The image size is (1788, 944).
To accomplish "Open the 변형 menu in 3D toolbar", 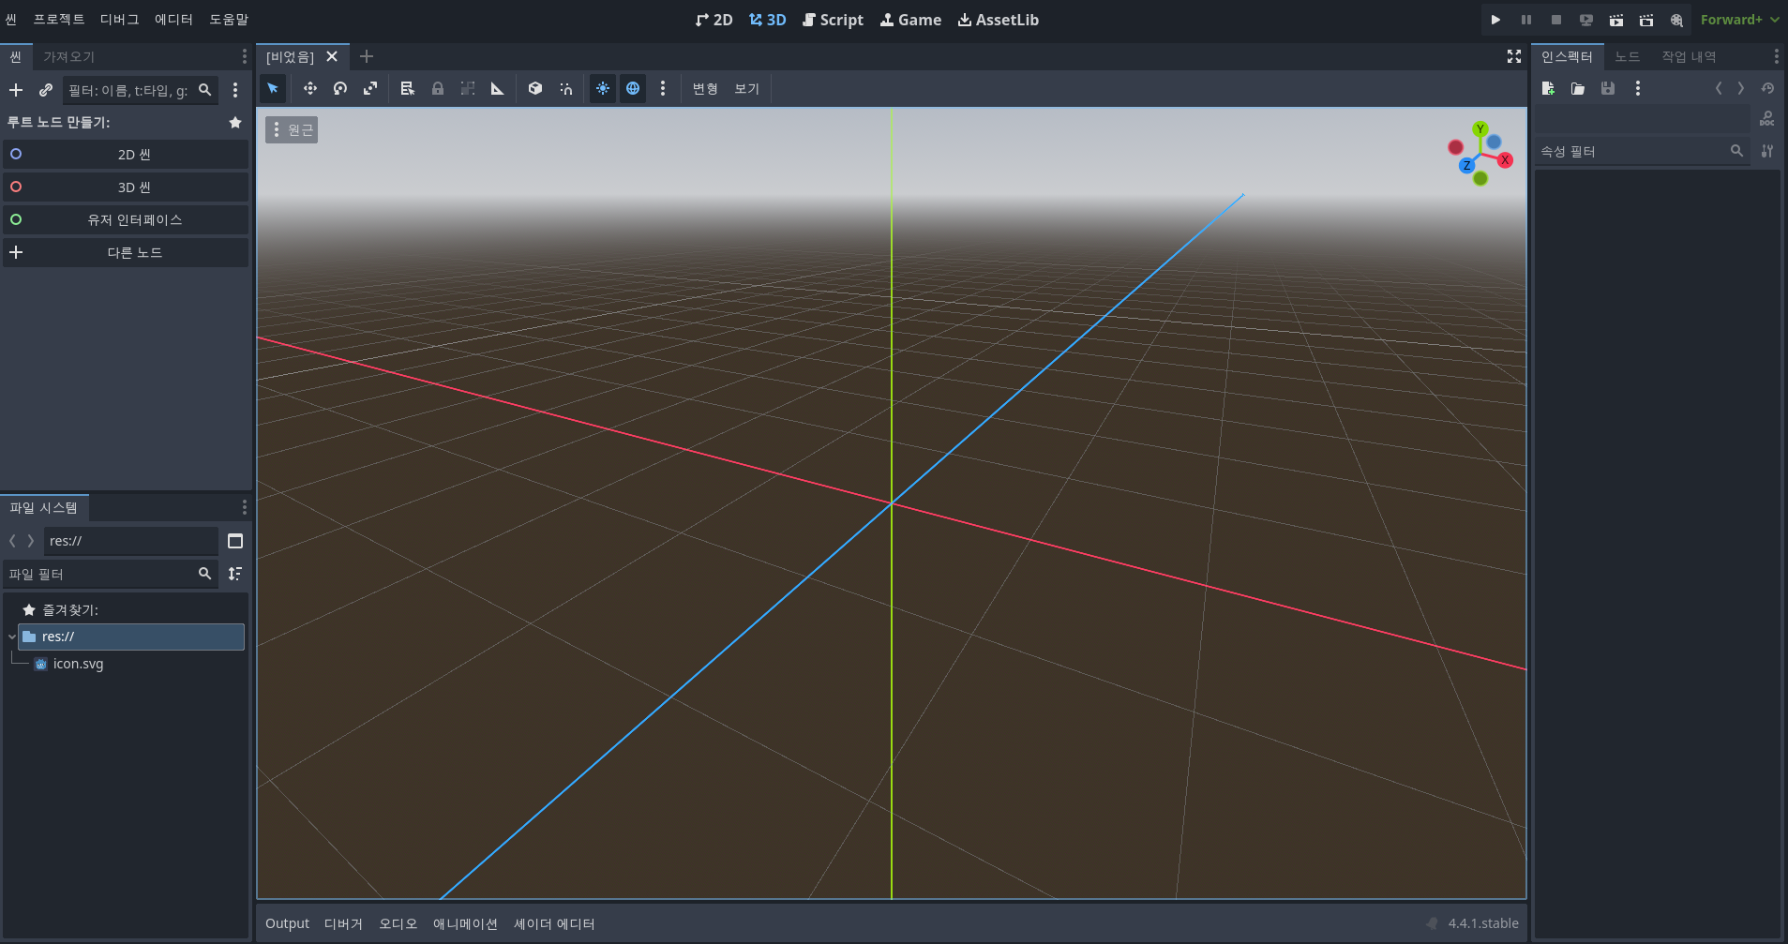I will coord(705,88).
